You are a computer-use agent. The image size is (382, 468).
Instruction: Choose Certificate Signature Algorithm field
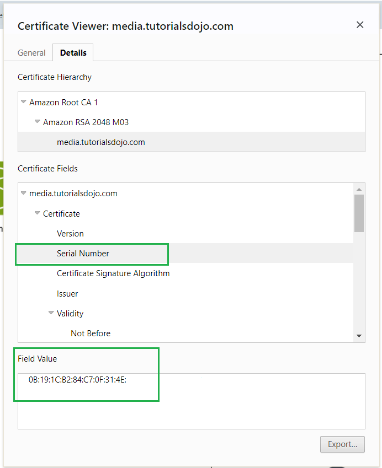coord(113,273)
